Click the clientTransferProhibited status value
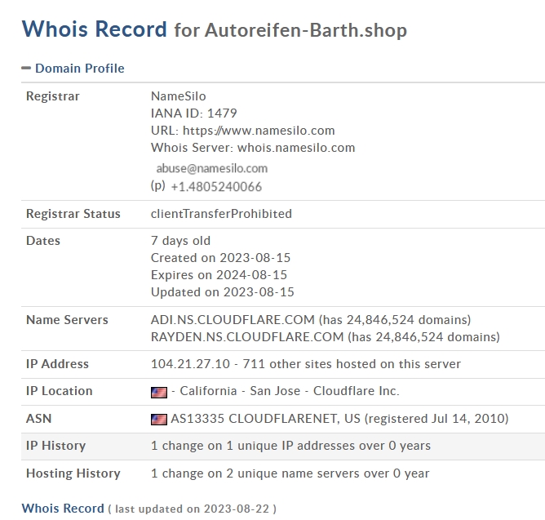This screenshot has width=545, height=520. [221, 214]
